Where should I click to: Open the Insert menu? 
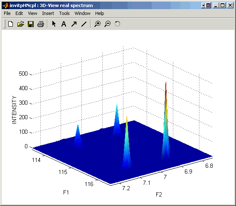pyautogui.click(x=48, y=13)
